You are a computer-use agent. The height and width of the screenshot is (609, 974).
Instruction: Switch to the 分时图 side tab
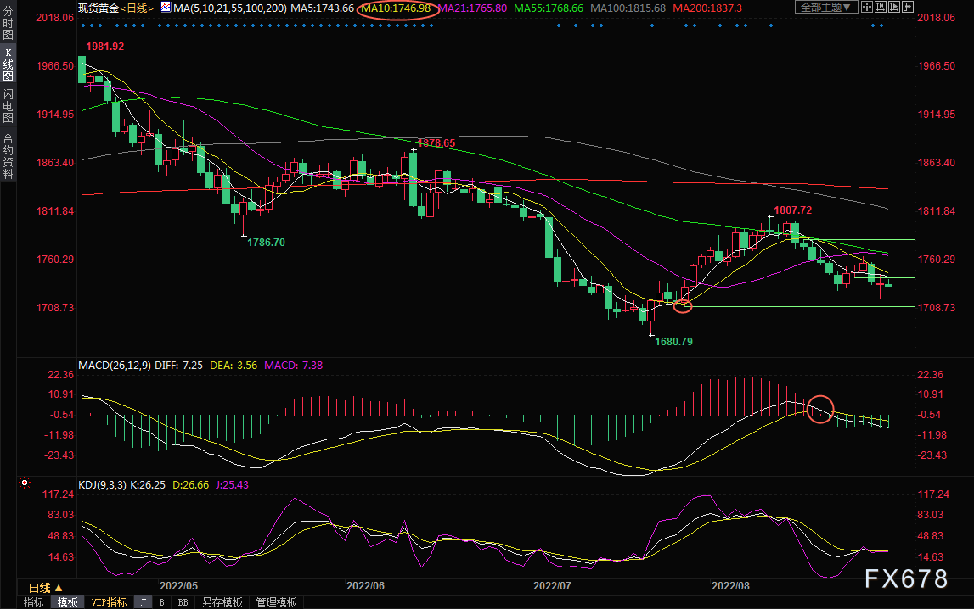coord(8,27)
